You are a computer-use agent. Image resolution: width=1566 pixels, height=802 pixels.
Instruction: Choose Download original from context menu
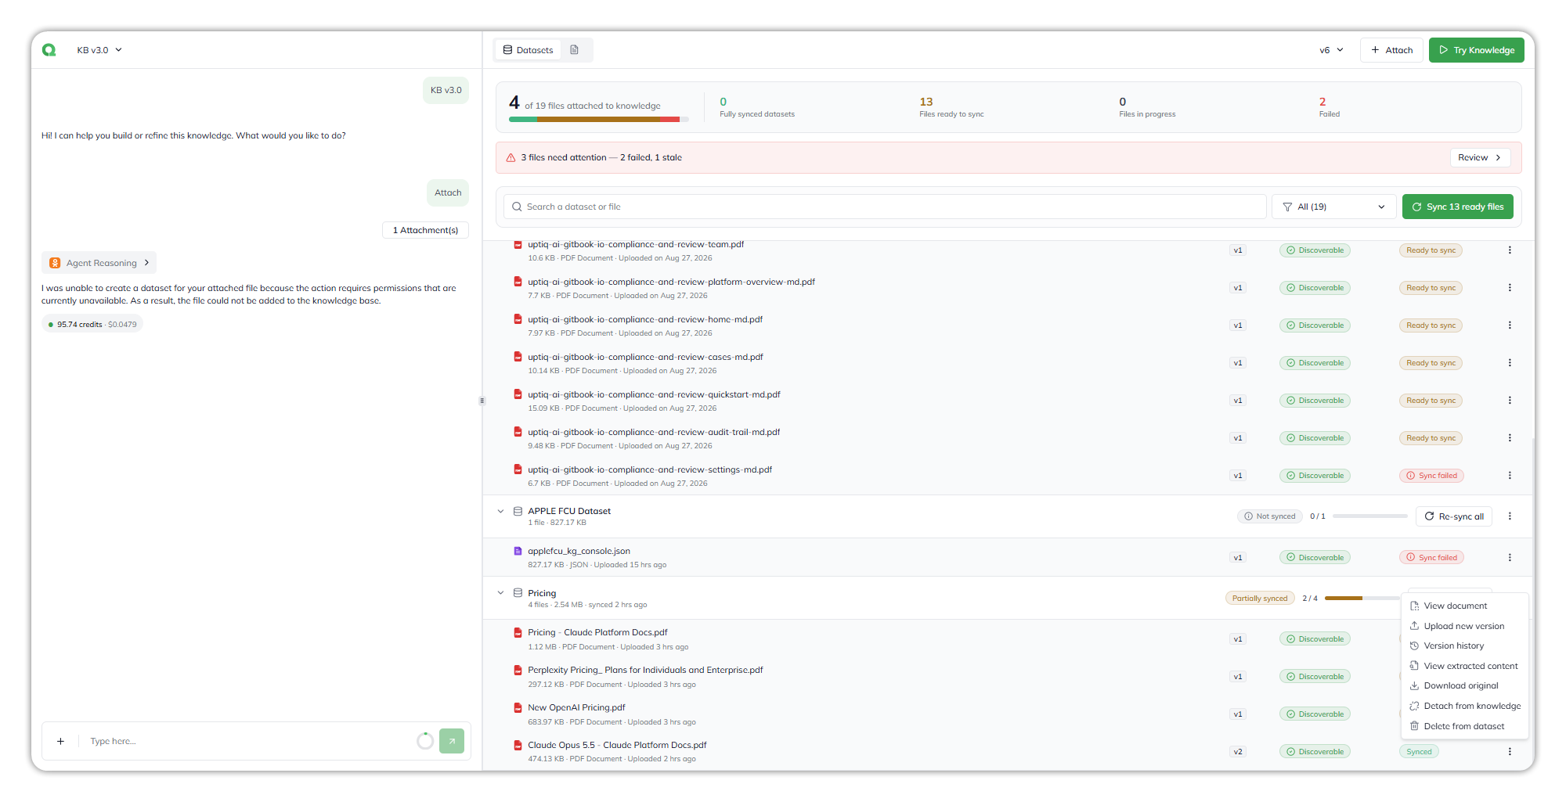point(1464,686)
